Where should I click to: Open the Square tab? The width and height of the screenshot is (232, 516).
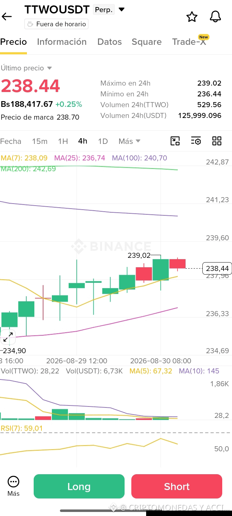click(146, 42)
